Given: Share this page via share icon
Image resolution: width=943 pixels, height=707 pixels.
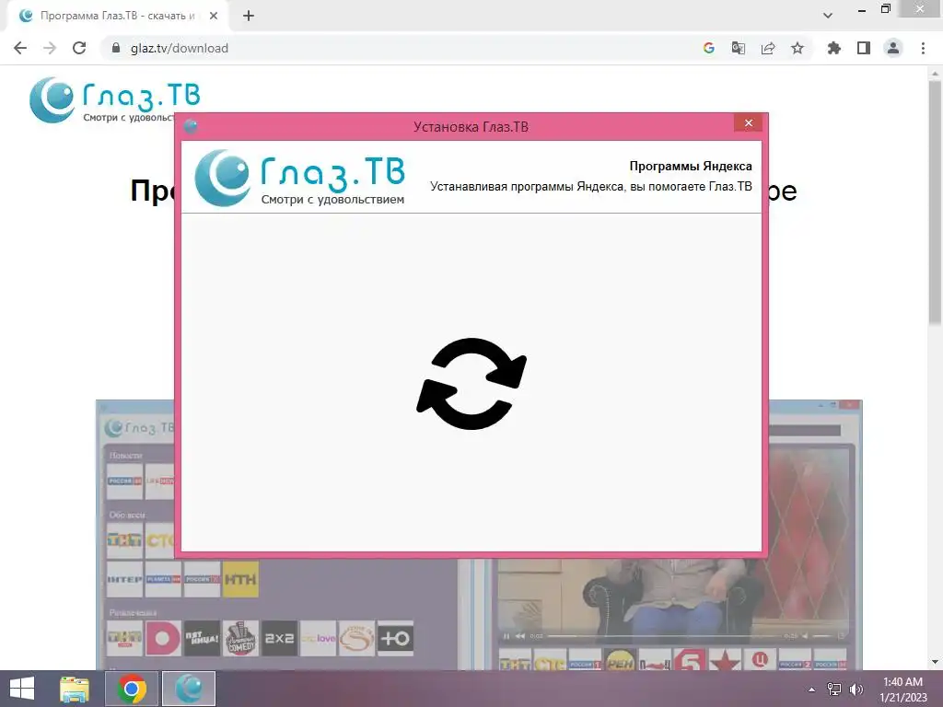Looking at the screenshot, I should [768, 48].
